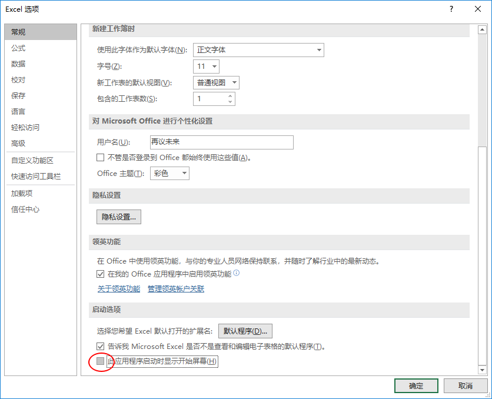Select the 加载项 category
This screenshot has width=492, height=399.
click(41, 194)
